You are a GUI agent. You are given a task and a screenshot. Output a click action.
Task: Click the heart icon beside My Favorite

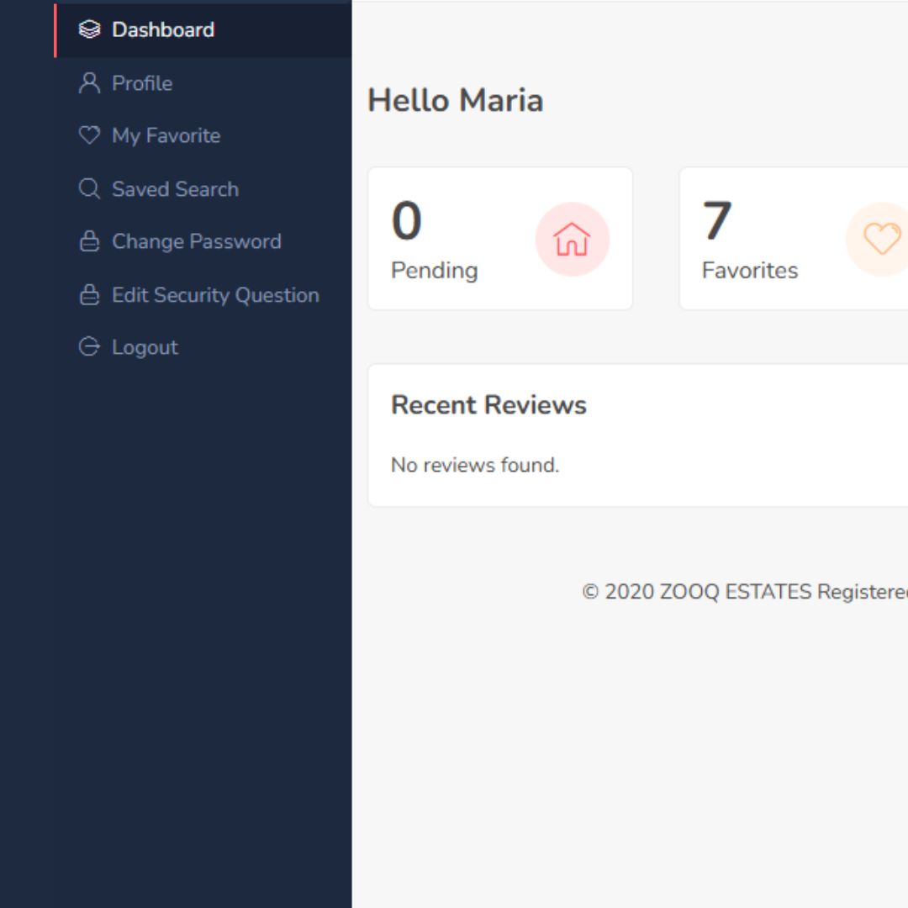click(88, 135)
